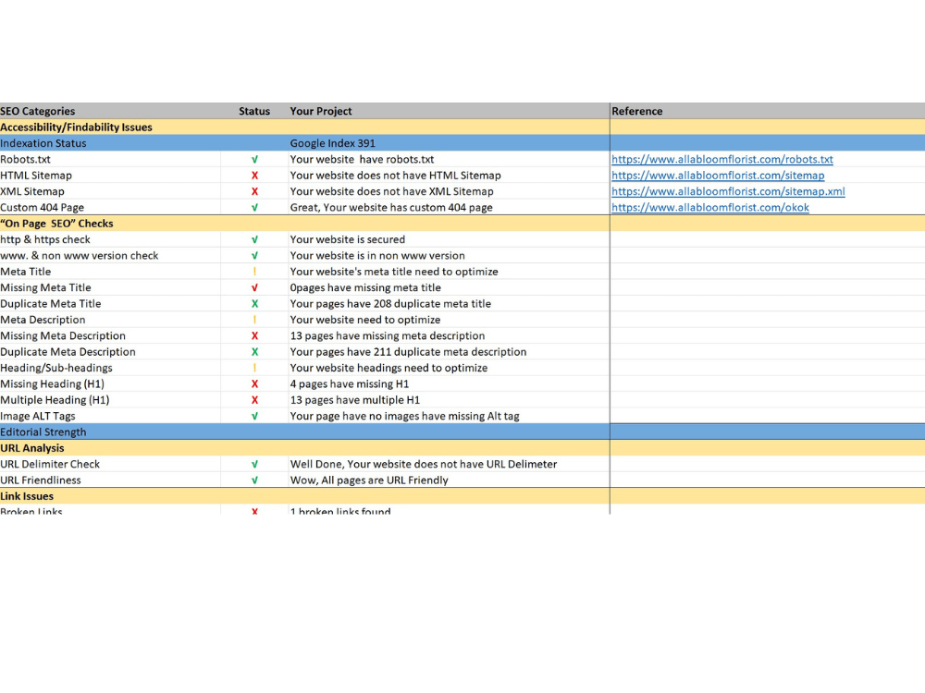Select '13 pages have multiple H1' cell

(449, 399)
